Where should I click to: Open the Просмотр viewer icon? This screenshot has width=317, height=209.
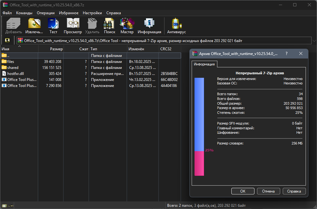(x=73, y=23)
